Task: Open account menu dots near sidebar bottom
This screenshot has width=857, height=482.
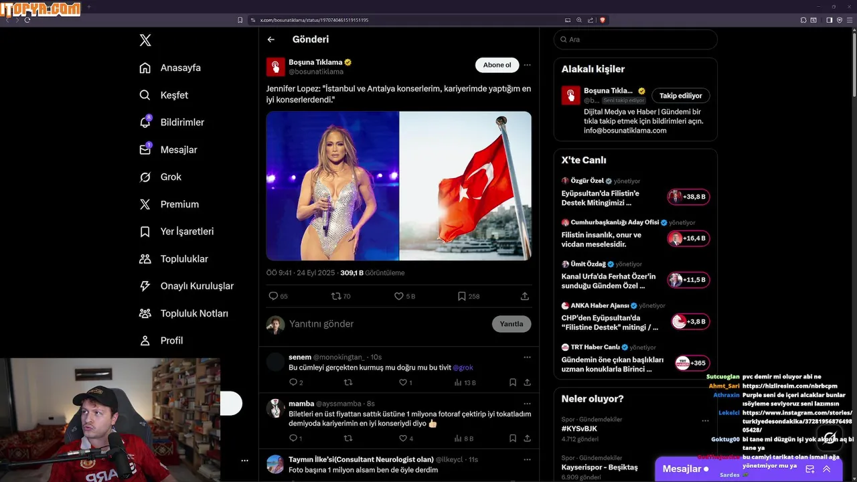Action: [244, 461]
